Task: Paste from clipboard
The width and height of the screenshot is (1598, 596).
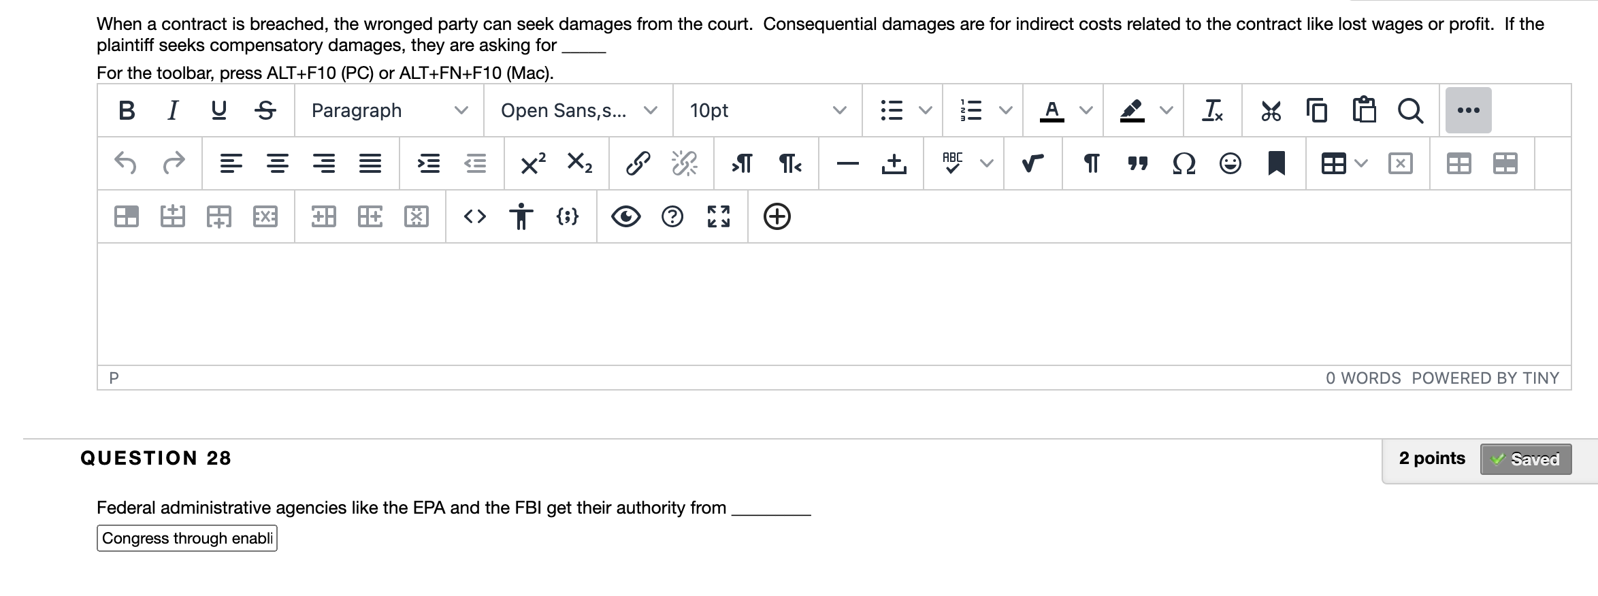Action: 1364,110
